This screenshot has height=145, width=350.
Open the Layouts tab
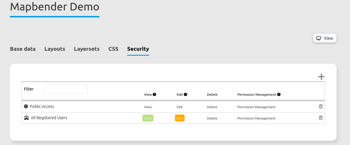coord(55,49)
